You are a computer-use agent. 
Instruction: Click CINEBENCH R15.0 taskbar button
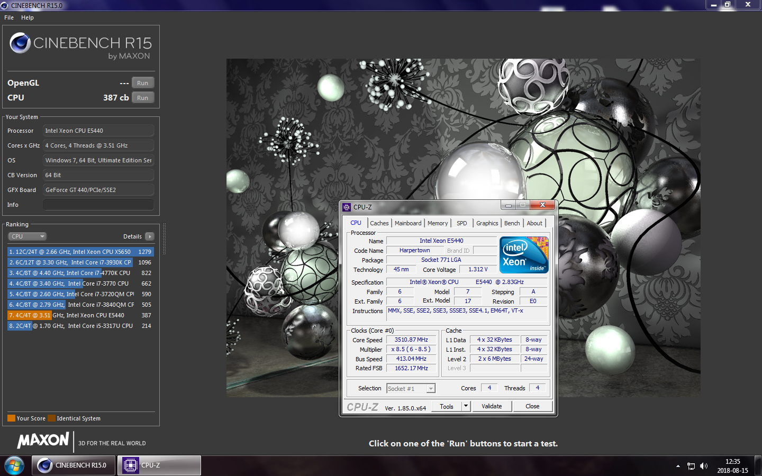pyautogui.click(x=74, y=465)
